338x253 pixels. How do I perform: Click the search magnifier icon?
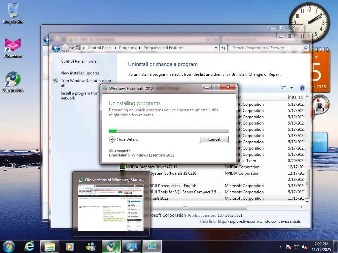tap(305, 48)
